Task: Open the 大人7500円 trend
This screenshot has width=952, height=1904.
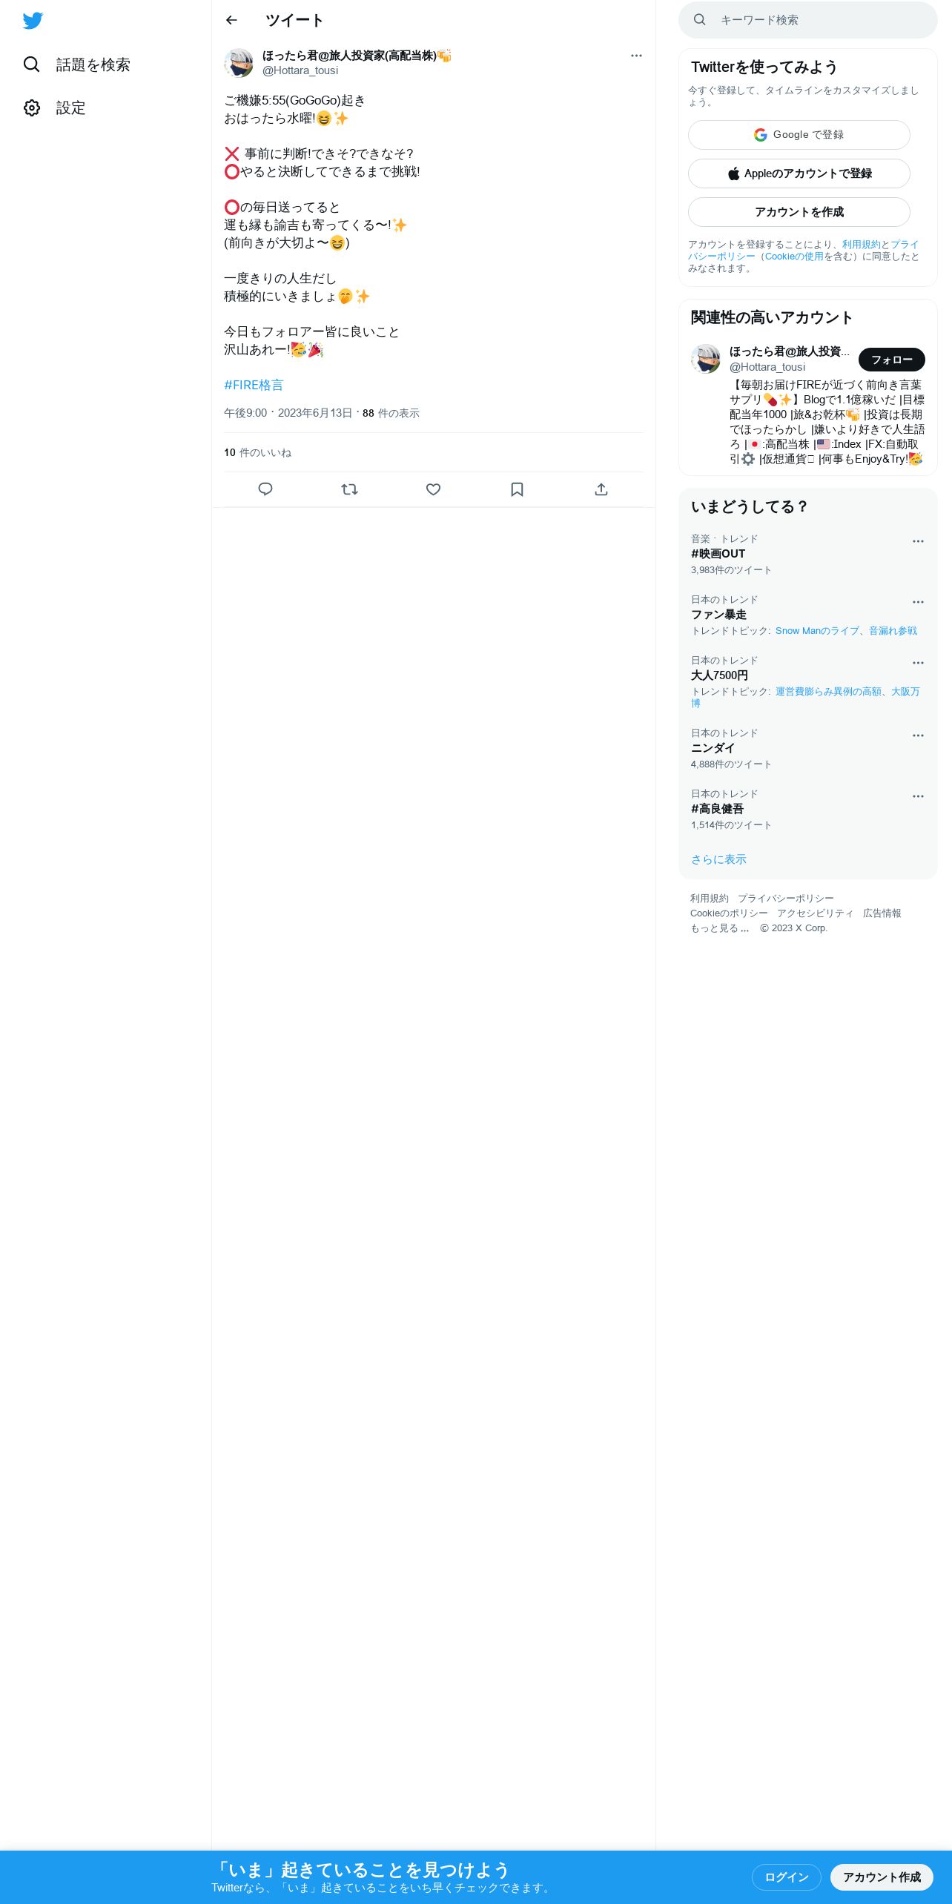Action: [x=719, y=675]
